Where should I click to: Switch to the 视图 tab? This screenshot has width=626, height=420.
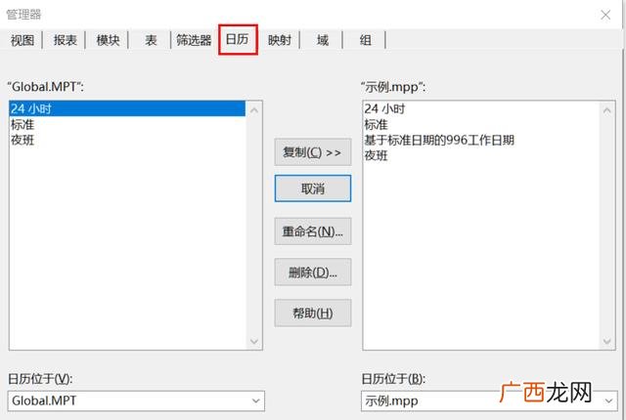click(22, 40)
